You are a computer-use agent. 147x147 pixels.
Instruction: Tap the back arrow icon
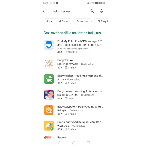pyautogui.click(x=44, y=11)
